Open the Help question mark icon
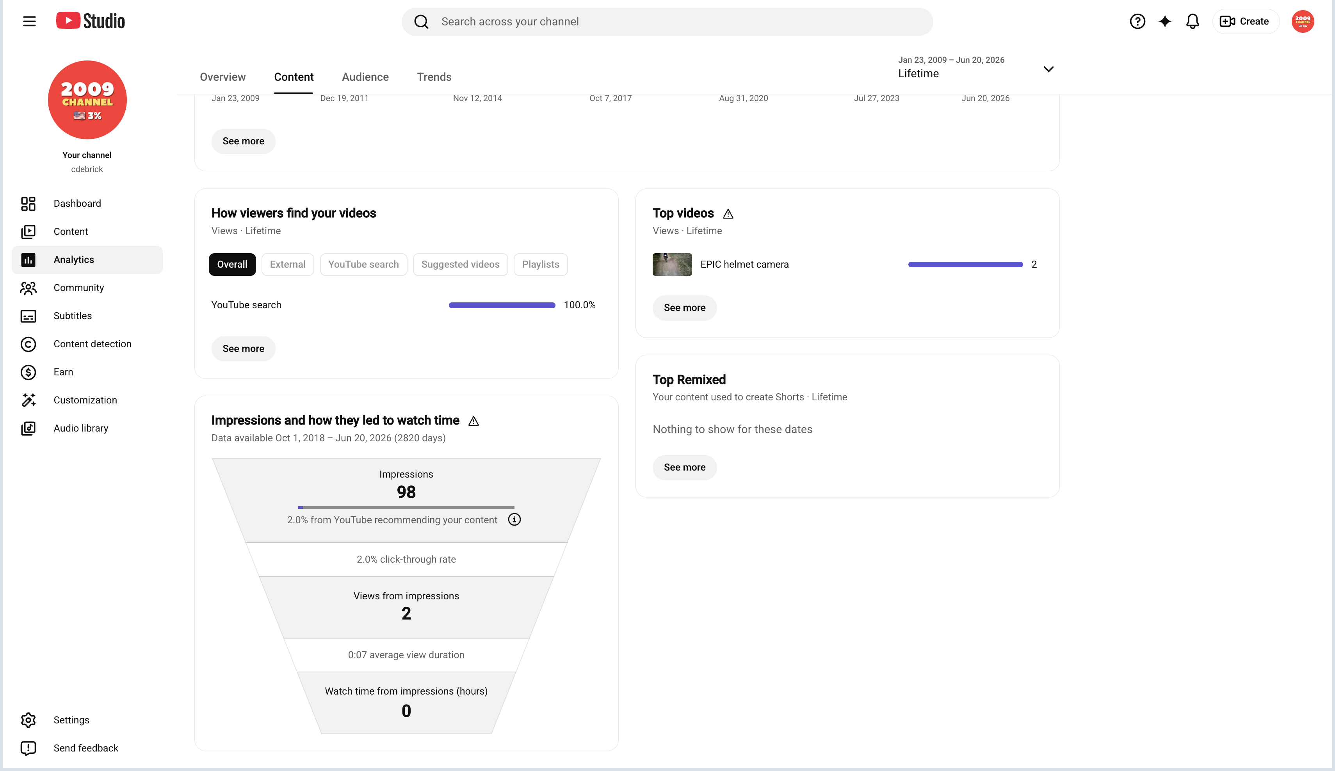Image resolution: width=1335 pixels, height=771 pixels. [1137, 21]
